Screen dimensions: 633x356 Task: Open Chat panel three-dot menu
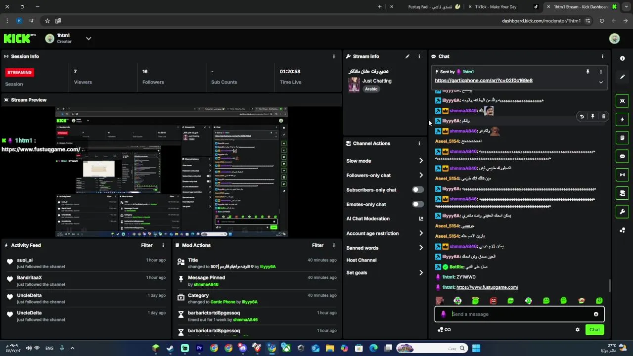point(602,56)
